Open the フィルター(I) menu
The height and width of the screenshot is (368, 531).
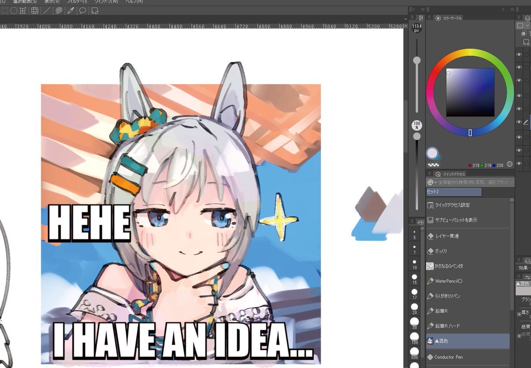pos(77,2)
